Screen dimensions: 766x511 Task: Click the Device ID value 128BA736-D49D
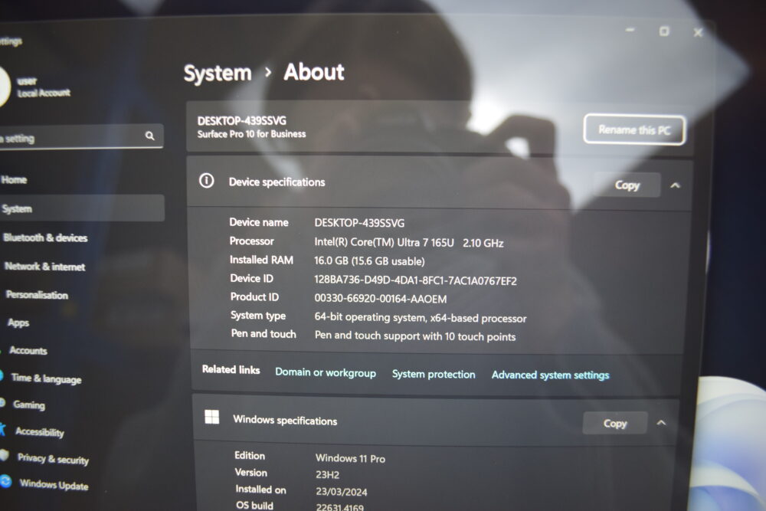(415, 280)
